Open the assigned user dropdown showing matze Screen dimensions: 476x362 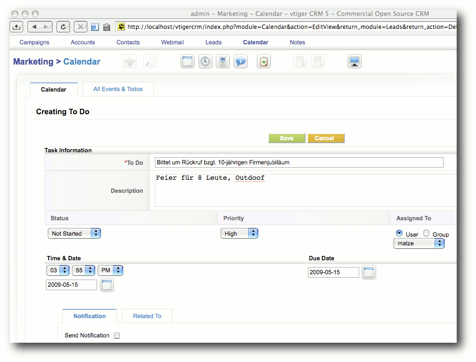coord(419,243)
